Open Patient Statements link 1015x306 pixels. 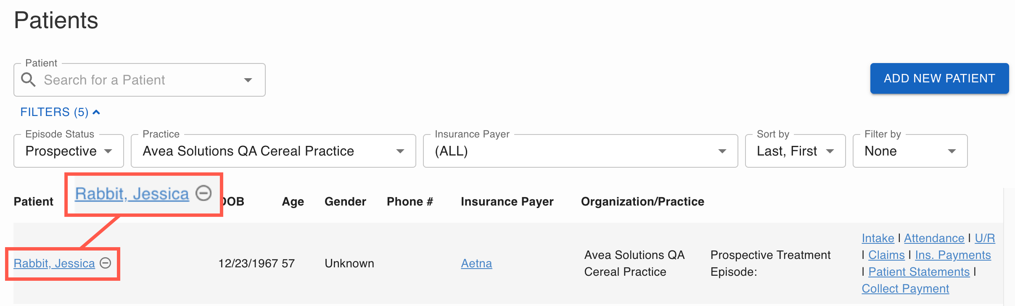[919, 272]
